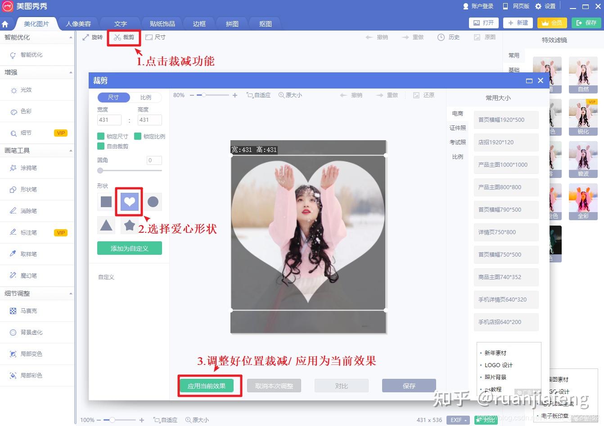Click the 应用当前效果 button

pos(207,386)
